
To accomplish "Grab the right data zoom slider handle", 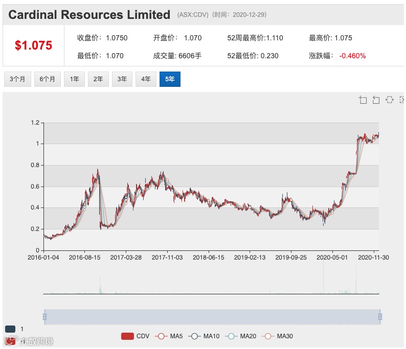I will (x=380, y=317).
